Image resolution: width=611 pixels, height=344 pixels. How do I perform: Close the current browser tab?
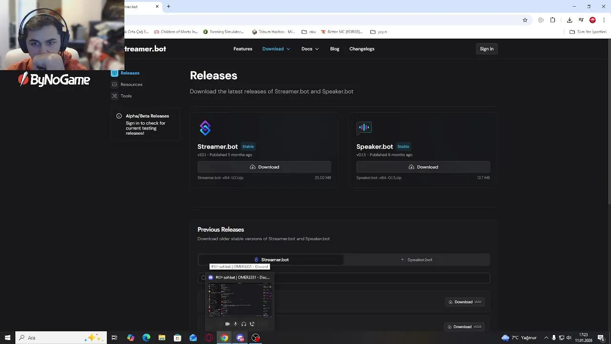coord(157,6)
